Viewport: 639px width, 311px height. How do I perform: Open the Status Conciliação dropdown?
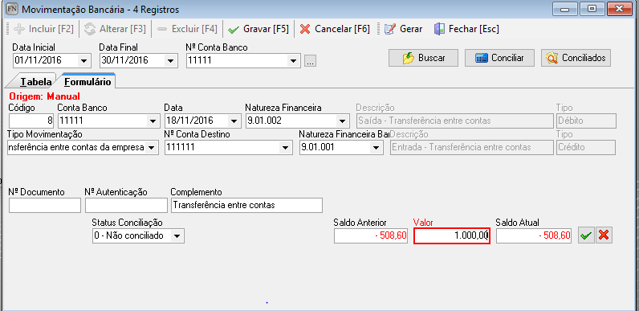[x=177, y=235]
